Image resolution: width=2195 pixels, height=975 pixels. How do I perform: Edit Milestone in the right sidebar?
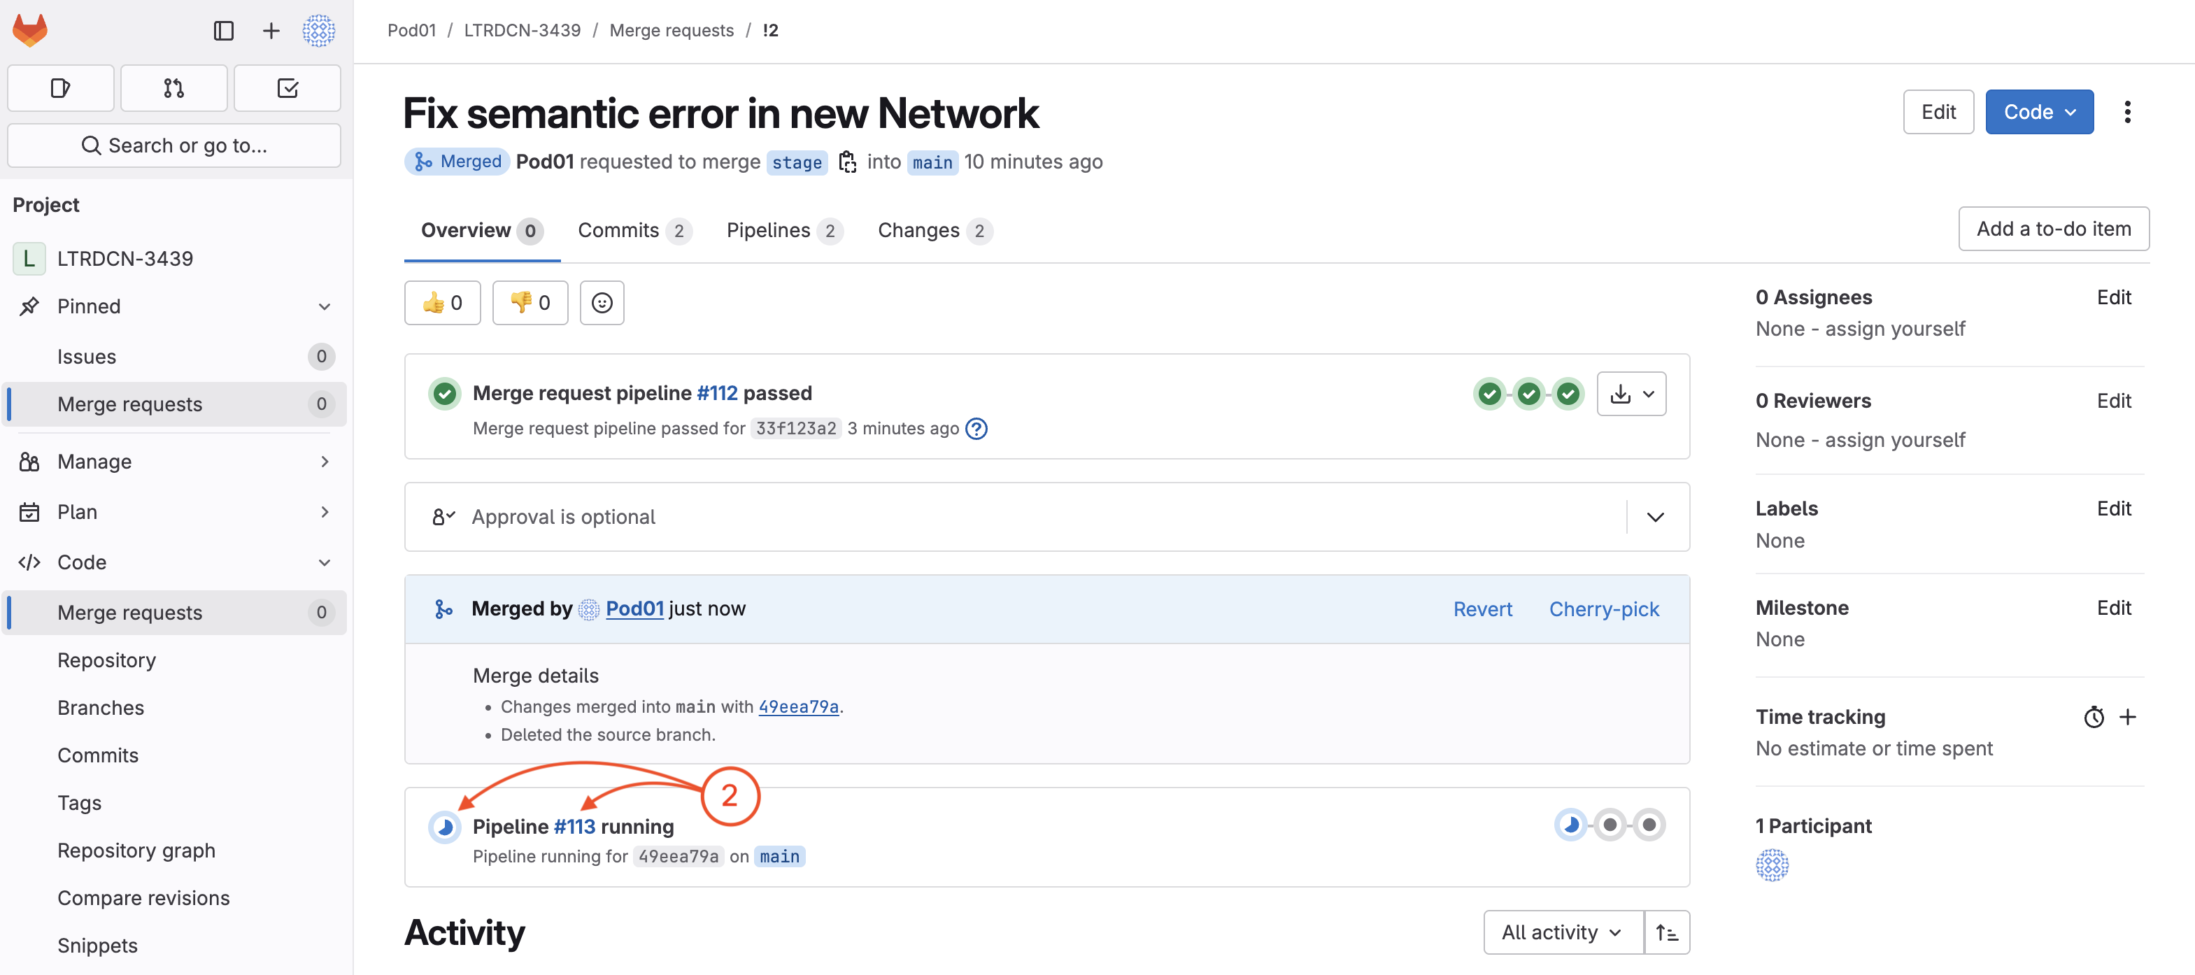tap(2114, 609)
